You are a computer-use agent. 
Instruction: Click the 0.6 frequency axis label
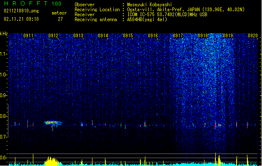point(3,158)
